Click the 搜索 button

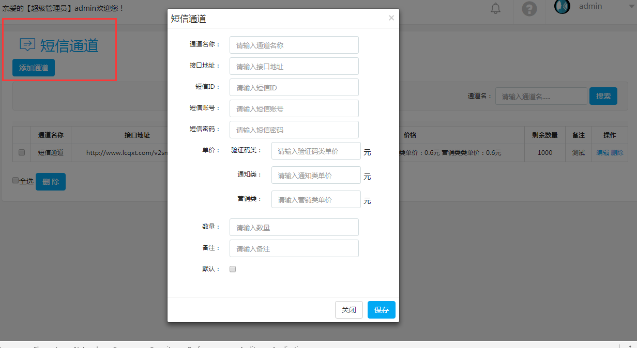603,96
